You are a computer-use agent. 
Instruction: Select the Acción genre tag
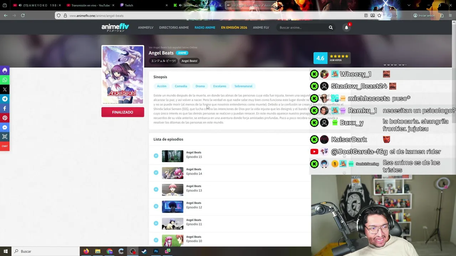coord(162,86)
